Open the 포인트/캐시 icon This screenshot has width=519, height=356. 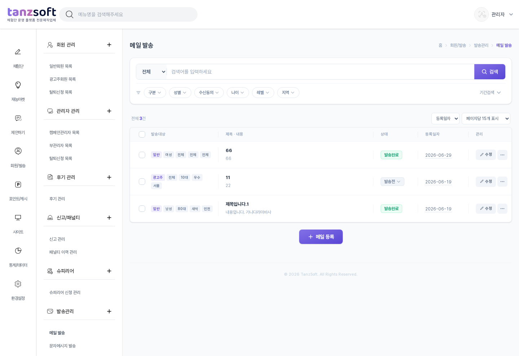(18, 184)
